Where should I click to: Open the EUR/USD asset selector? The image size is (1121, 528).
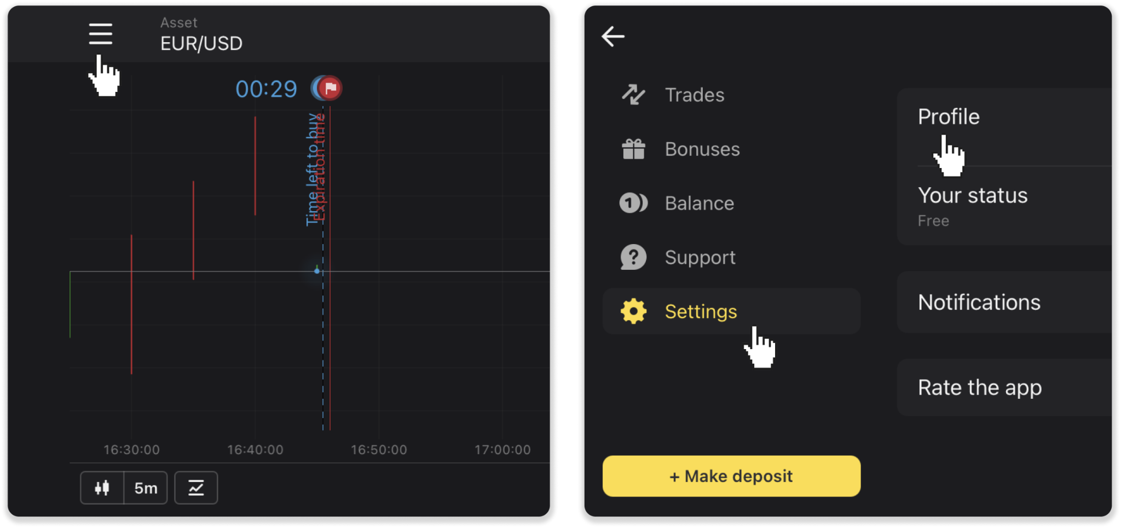(x=201, y=43)
